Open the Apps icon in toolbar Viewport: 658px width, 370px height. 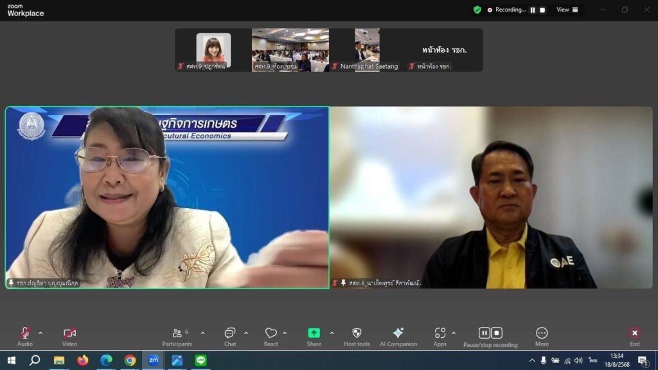coord(440,333)
